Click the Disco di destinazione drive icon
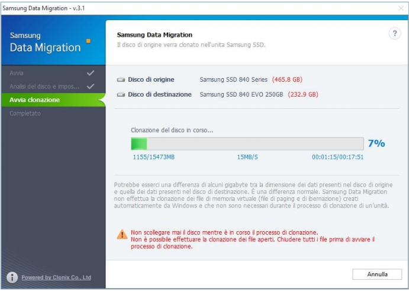Screen dimensions: 409x291 tap(121, 95)
